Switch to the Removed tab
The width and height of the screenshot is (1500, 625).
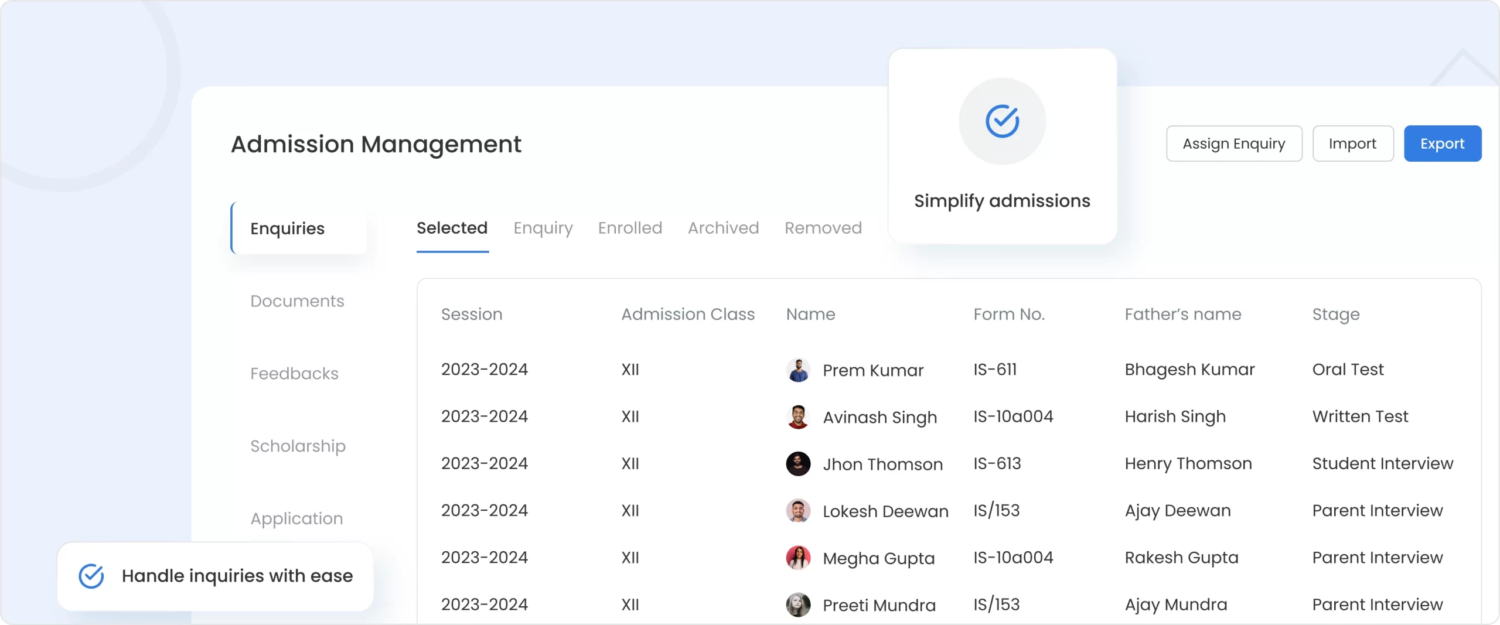tap(823, 228)
